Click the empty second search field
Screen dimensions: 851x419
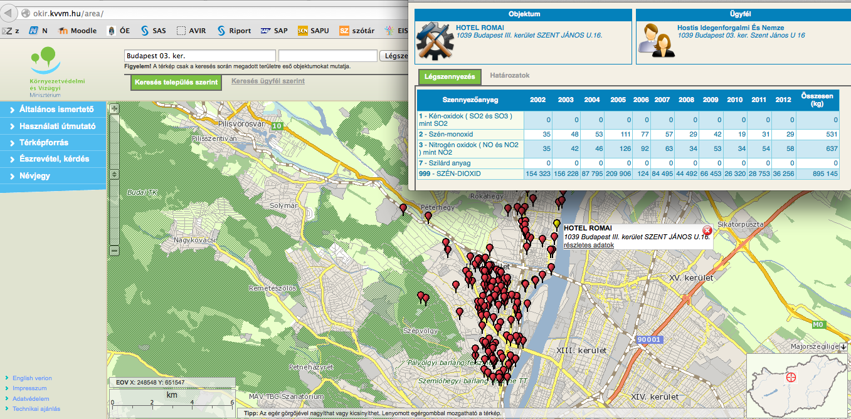[x=328, y=56]
